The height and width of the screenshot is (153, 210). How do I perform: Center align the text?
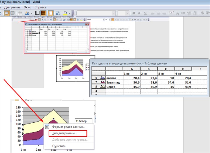pos(158,13)
